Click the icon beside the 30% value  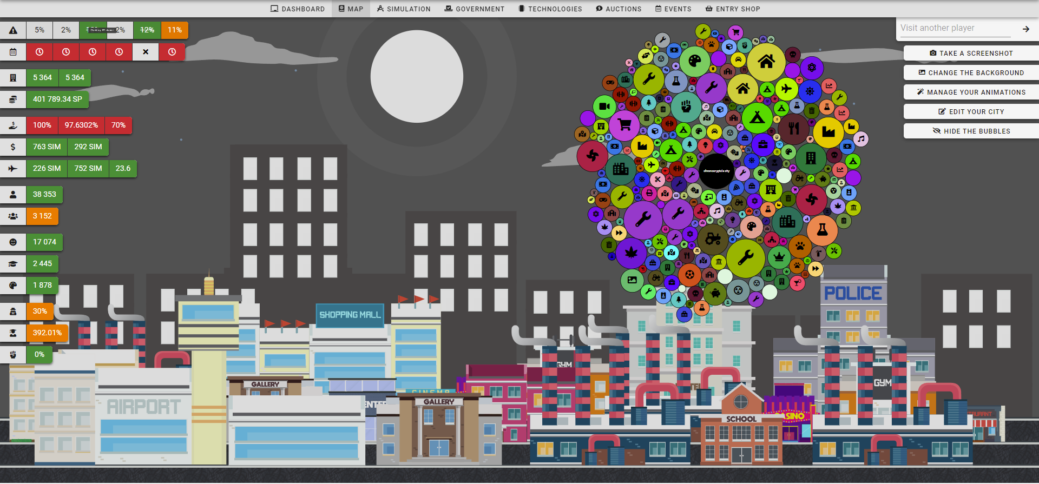(x=13, y=311)
